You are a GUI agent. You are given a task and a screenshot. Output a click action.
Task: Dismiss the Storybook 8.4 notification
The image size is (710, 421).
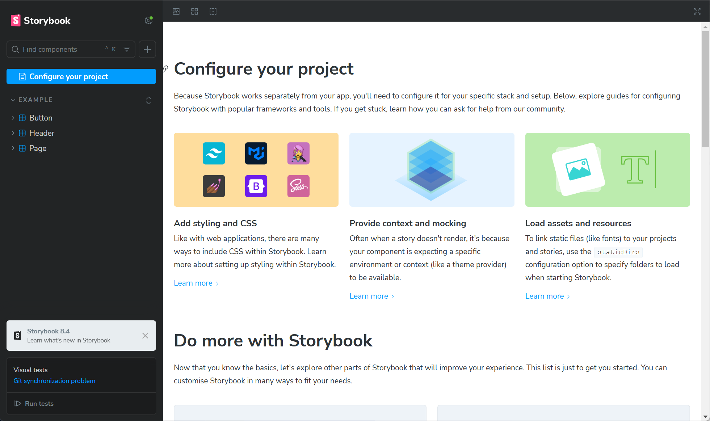145,336
